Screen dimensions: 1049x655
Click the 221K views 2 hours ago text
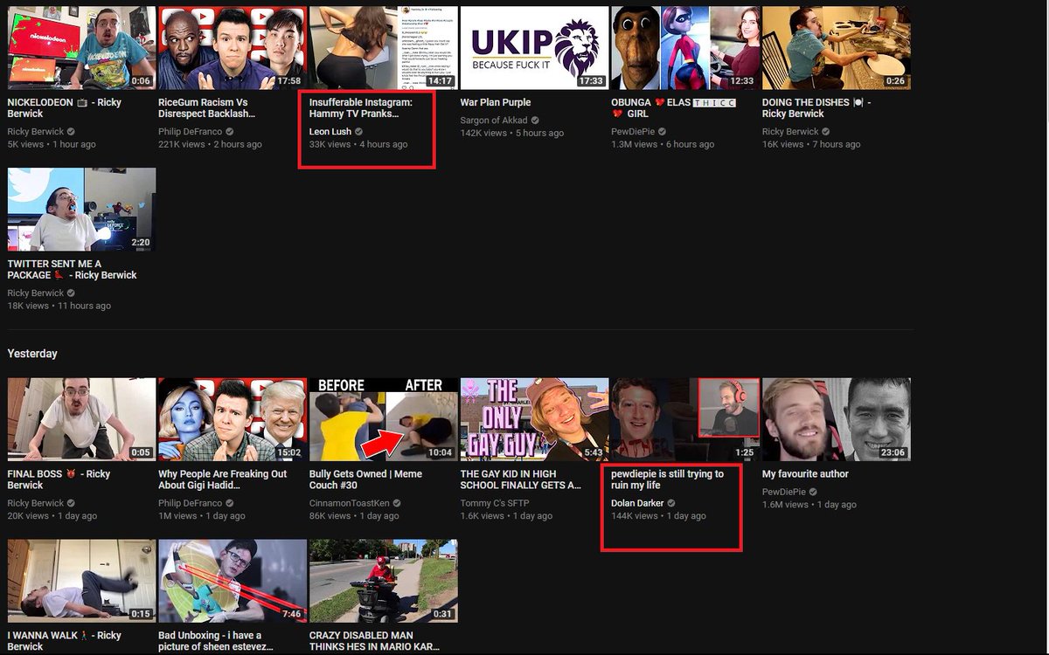click(x=210, y=144)
